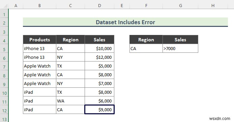This screenshot has height=122, width=234.
Task: Select the CA region cell in row 12
Action: coord(70,110)
